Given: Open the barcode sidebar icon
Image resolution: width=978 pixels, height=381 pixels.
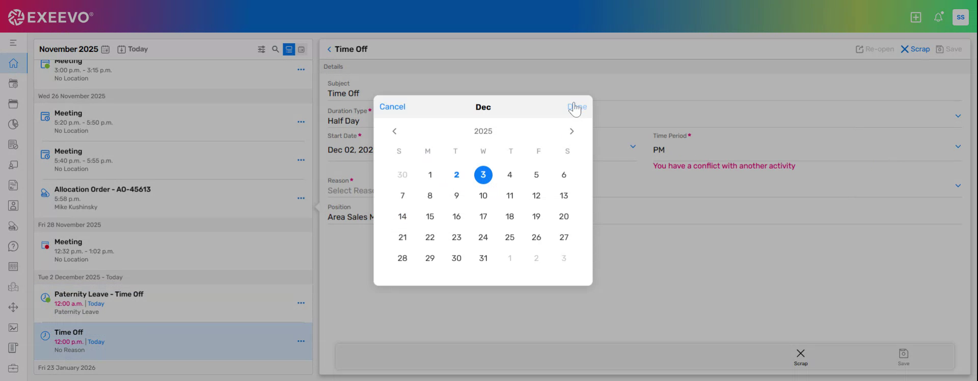Looking at the screenshot, I should point(13,266).
